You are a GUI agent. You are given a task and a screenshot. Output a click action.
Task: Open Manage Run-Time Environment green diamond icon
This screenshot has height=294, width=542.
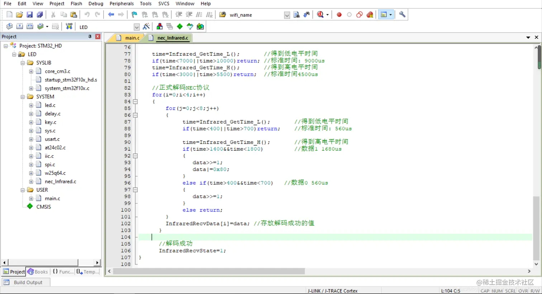coord(180,27)
